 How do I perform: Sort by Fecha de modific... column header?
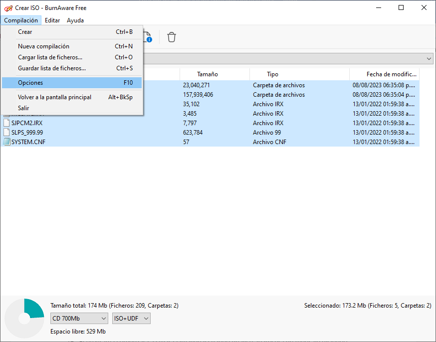tap(384, 74)
